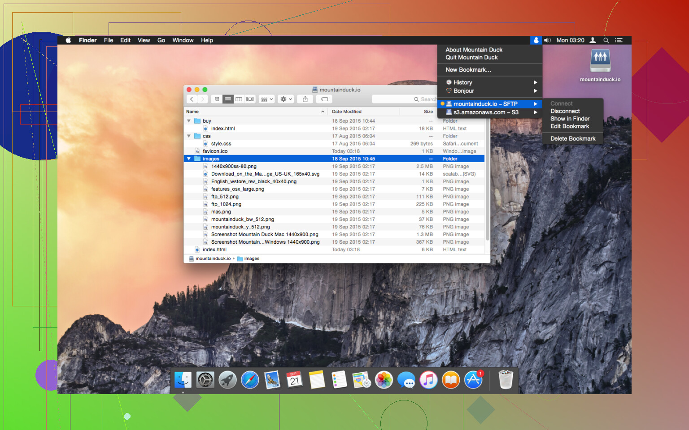Switch Finder to list view
The width and height of the screenshot is (689, 430).
click(x=228, y=99)
